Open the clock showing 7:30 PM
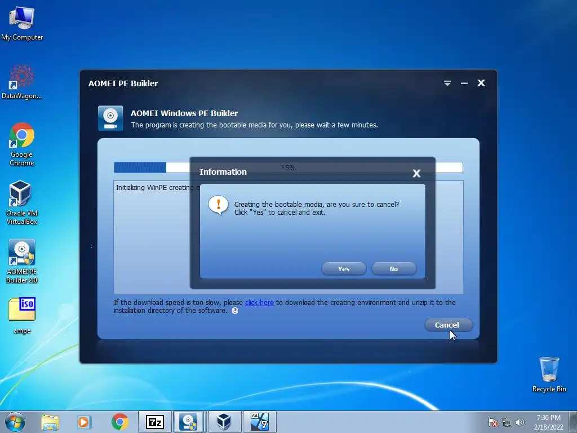Image resolution: width=577 pixels, height=433 pixels. (548, 422)
